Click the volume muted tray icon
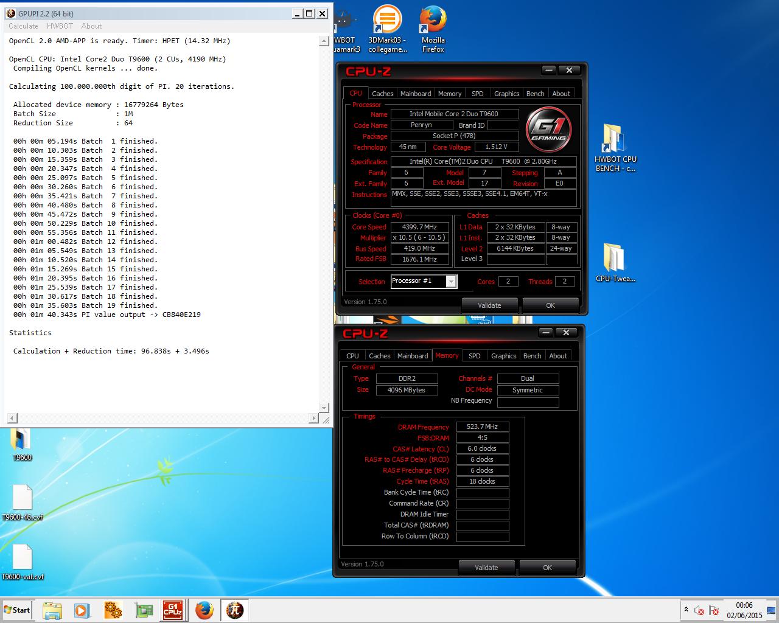The width and height of the screenshot is (779, 623). 699,610
